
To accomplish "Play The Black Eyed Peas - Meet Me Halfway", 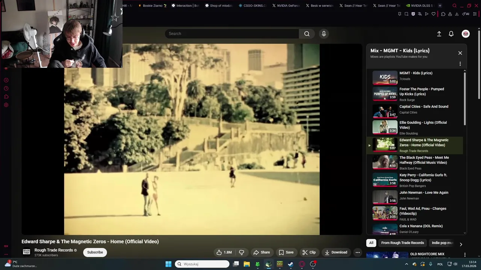I will (416, 163).
